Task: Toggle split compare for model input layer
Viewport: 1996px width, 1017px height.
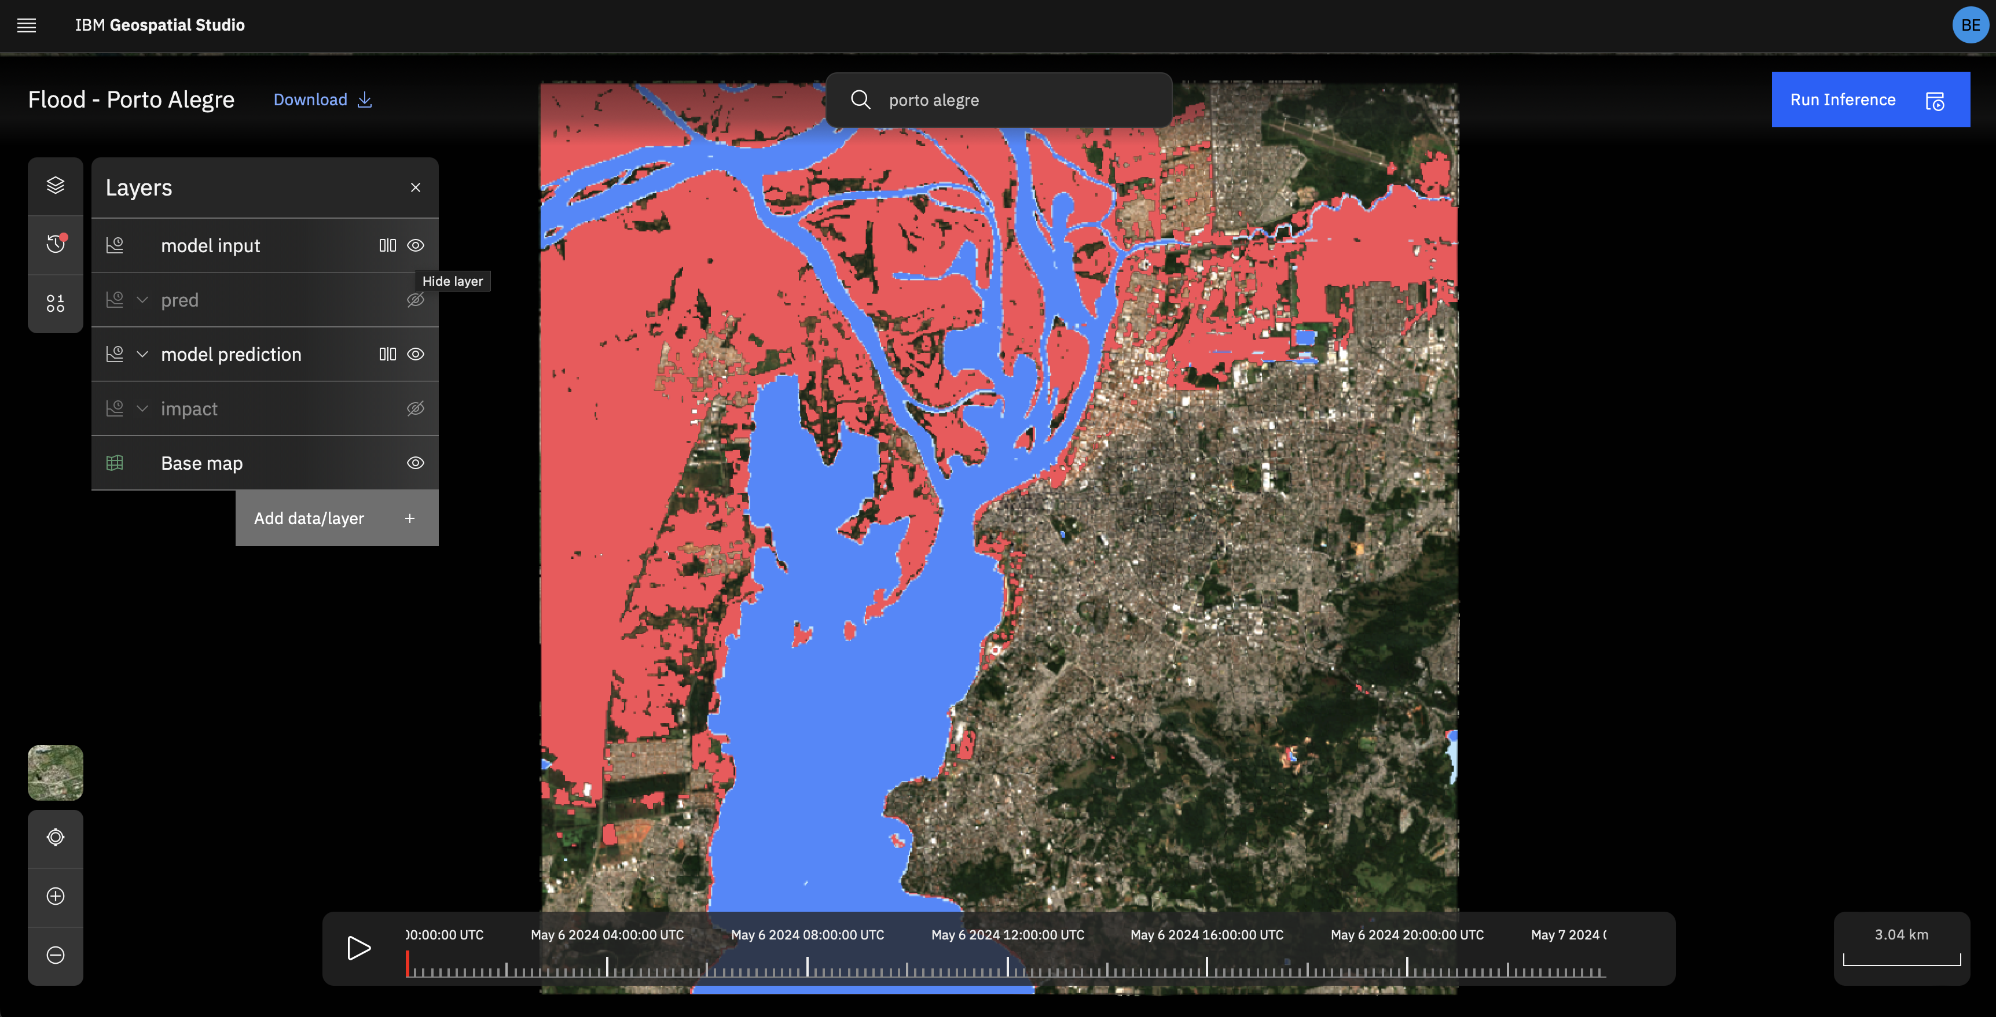Action: (387, 245)
